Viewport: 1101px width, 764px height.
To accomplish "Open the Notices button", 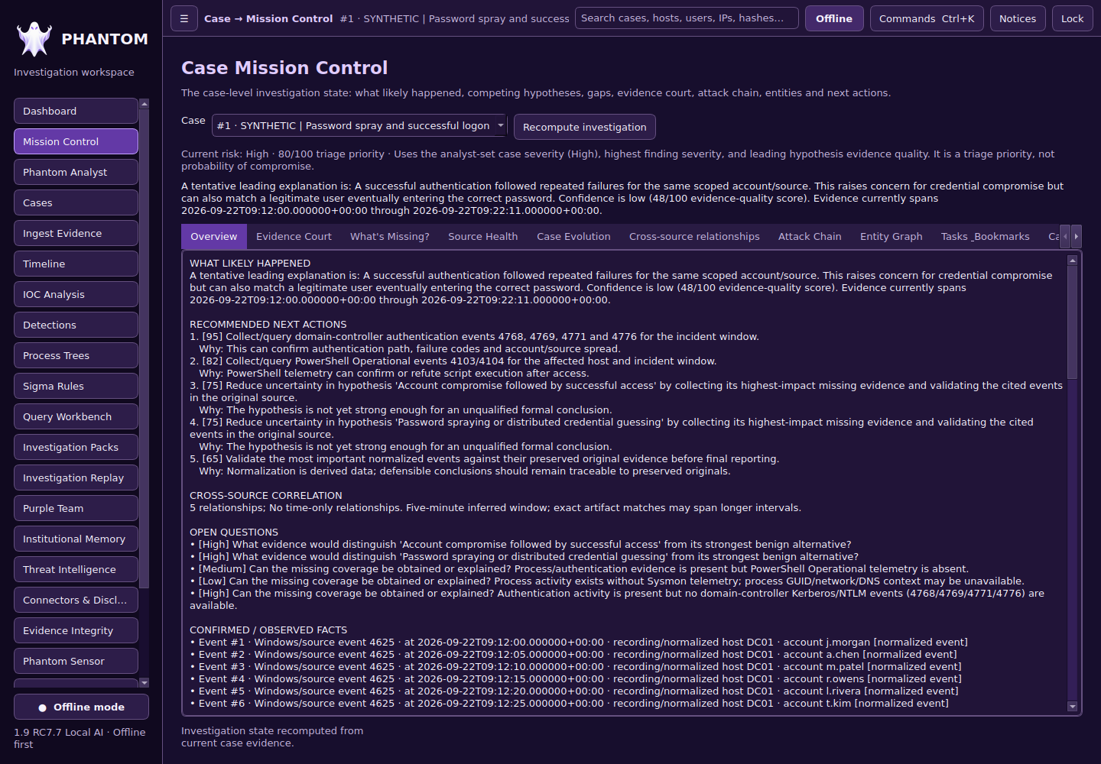I will (x=1018, y=18).
